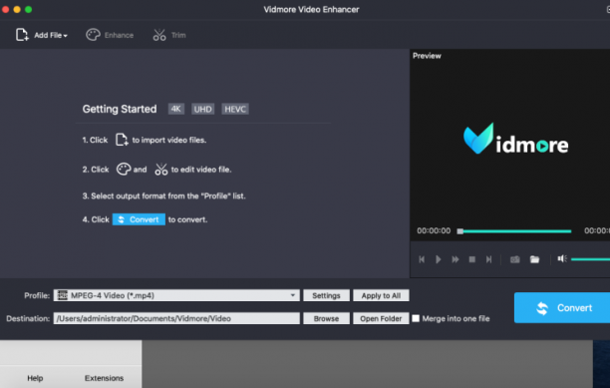Click the scissors icon in step 2
The height and width of the screenshot is (388, 610).
coord(161,170)
